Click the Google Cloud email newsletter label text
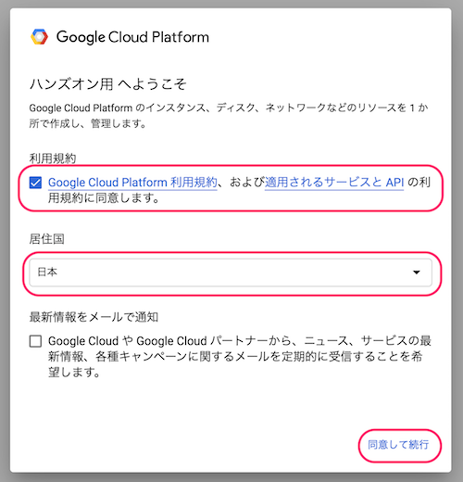 click(240, 356)
